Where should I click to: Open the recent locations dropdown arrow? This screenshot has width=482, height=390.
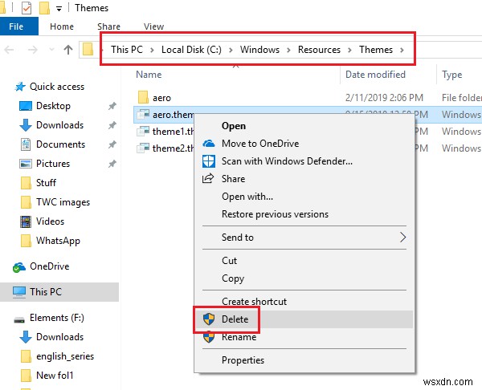[x=51, y=49]
